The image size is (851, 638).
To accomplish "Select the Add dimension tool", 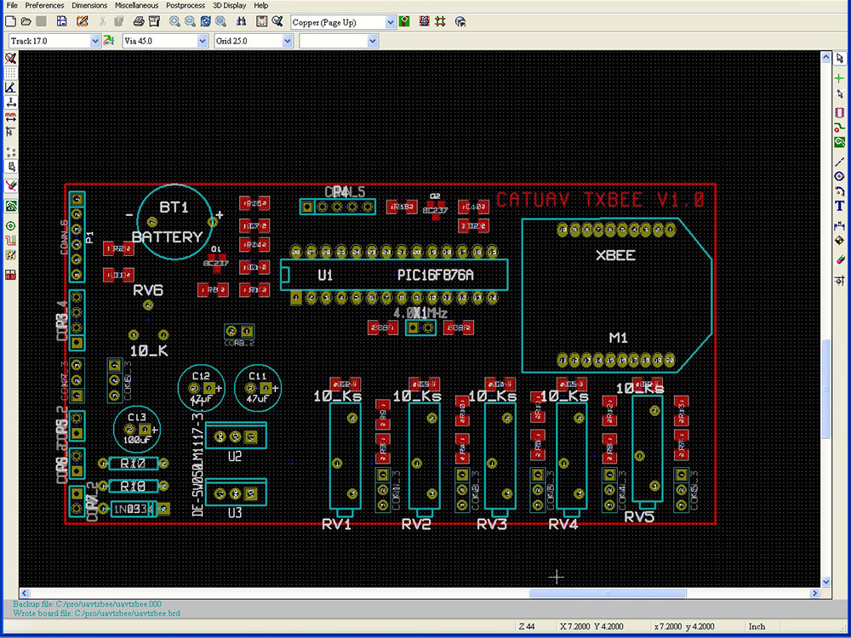I will coord(840,225).
